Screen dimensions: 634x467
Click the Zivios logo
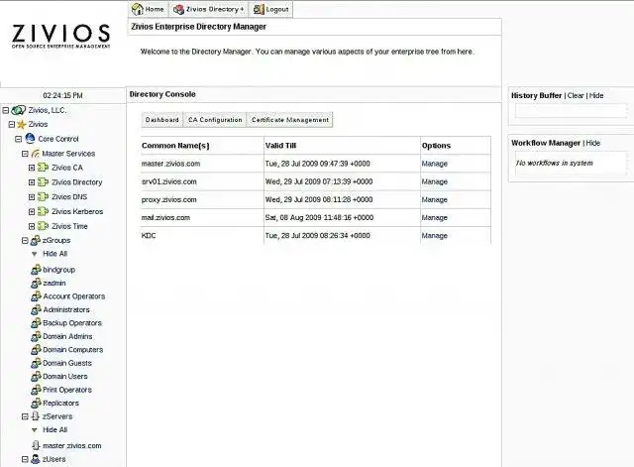tap(60, 36)
